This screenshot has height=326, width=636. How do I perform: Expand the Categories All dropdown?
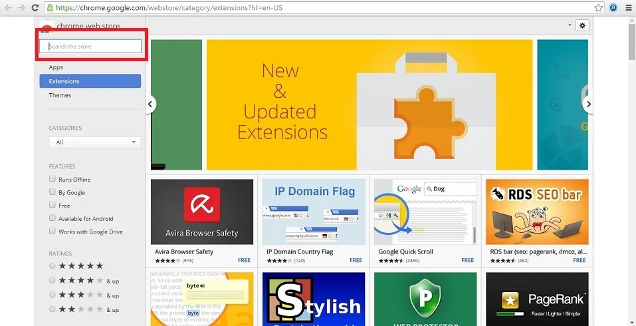tap(94, 142)
